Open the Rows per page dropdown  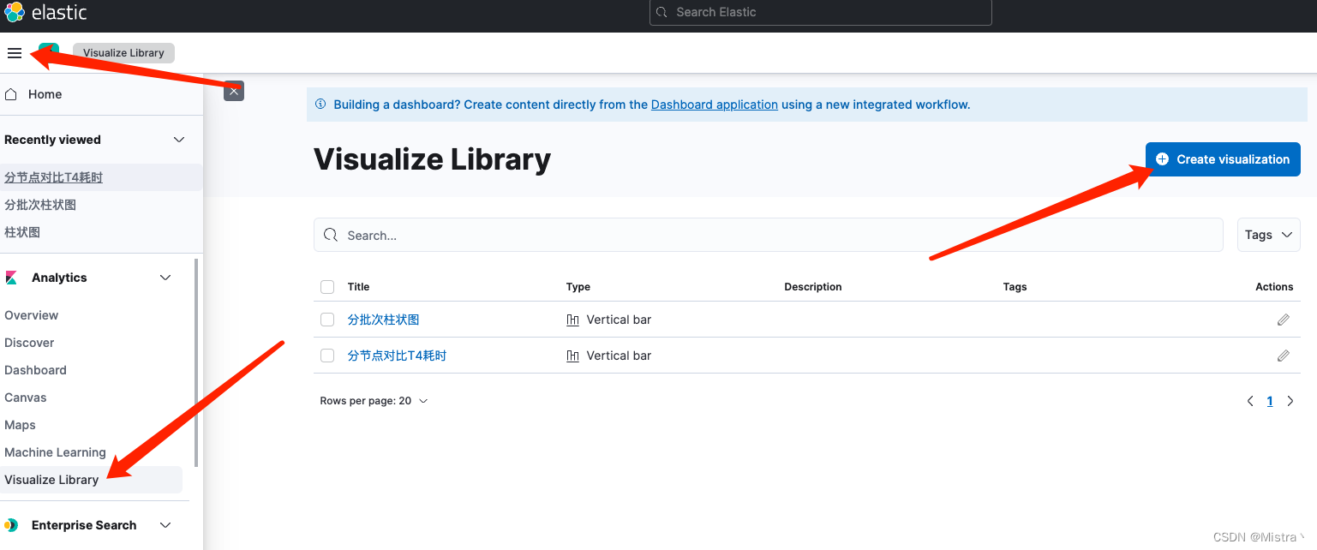374,401
